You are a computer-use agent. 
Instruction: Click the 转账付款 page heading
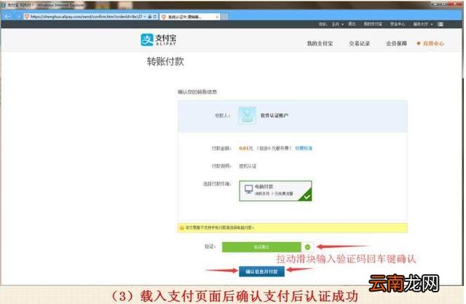(165, 61)
